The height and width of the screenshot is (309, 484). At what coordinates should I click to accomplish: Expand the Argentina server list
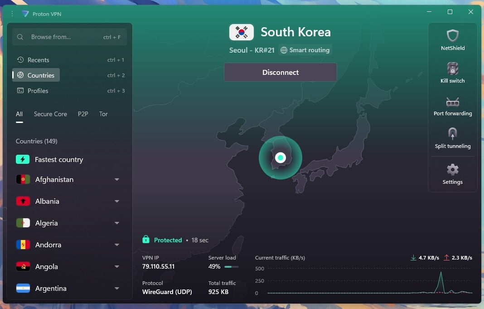[x=117, y=288]
